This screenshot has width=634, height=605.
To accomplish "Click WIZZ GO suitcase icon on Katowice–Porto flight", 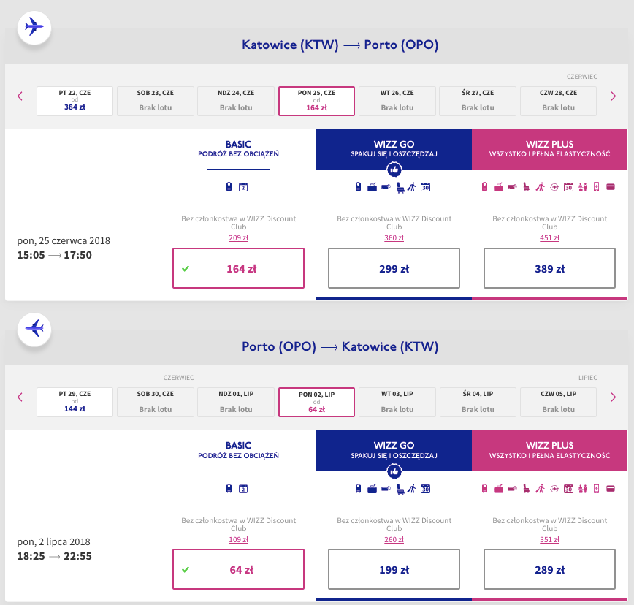I will click(x=372, y=187).
